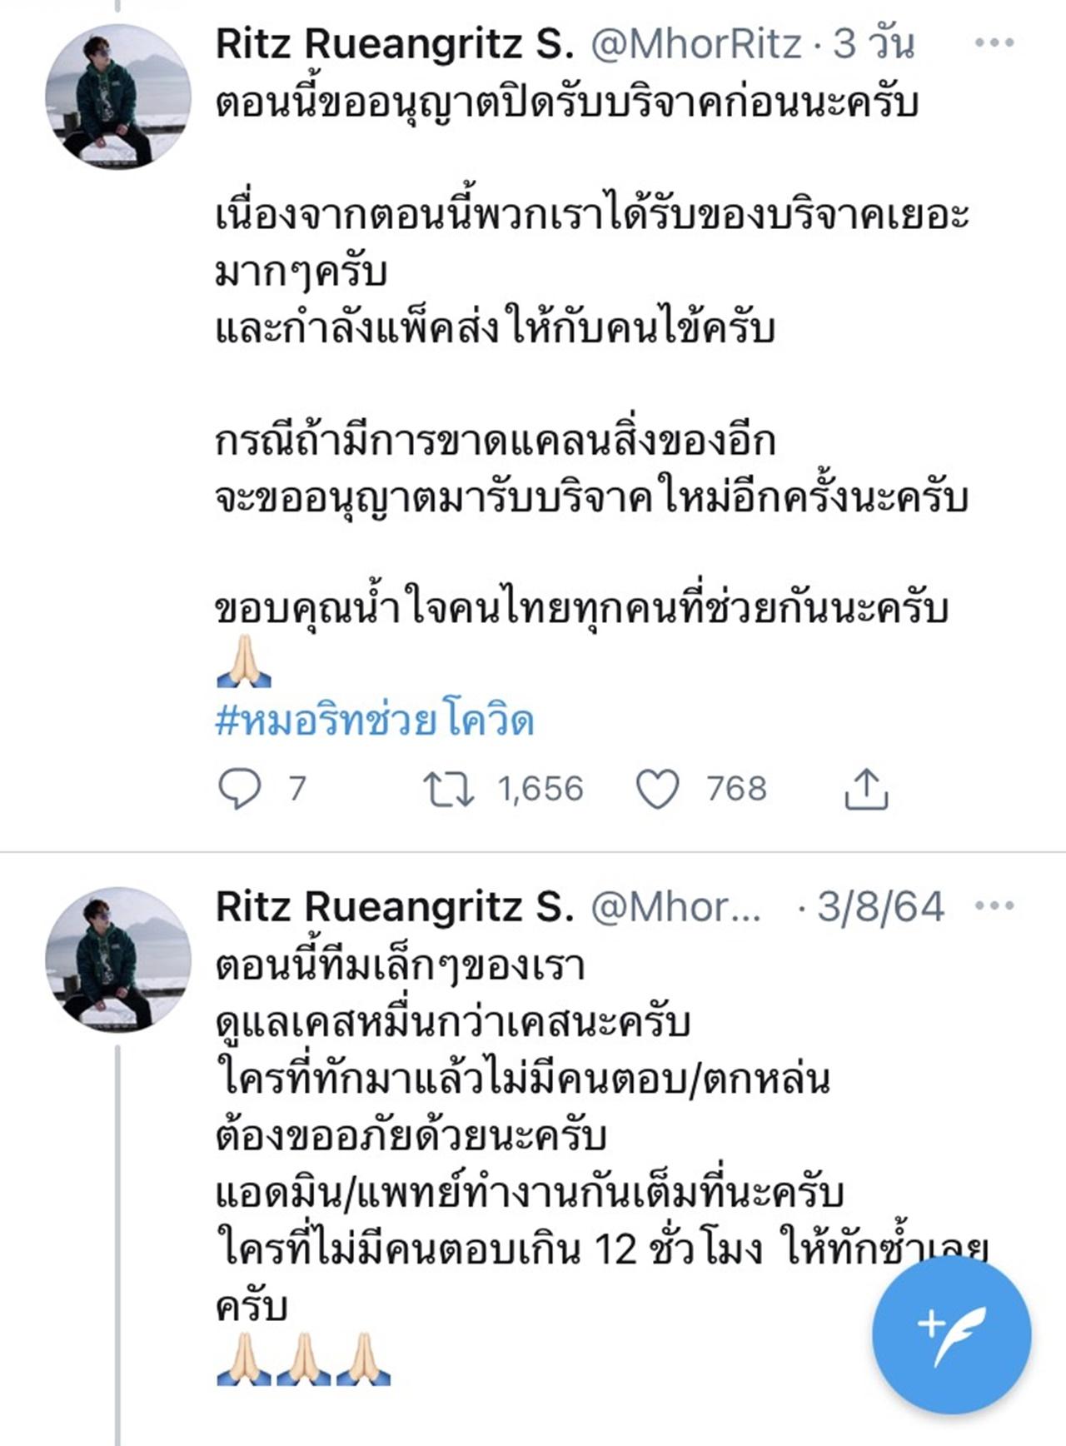
Task: Click Ritz Rueangritz S. name on first tweet
Action: (395, 43)
